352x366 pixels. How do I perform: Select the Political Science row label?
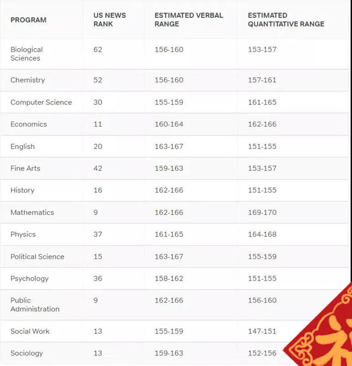click(37, 257)
